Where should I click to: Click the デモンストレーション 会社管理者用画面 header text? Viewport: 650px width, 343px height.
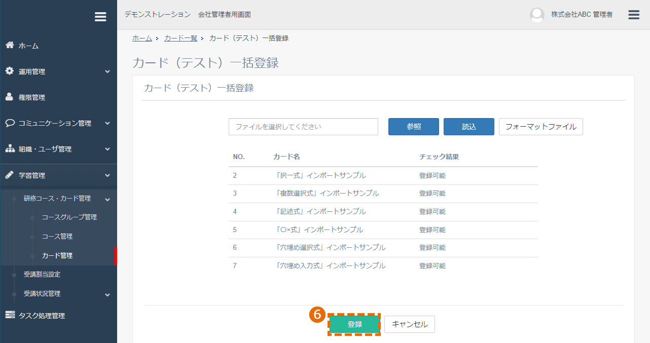pyautogui.click(x=188, y=15)
